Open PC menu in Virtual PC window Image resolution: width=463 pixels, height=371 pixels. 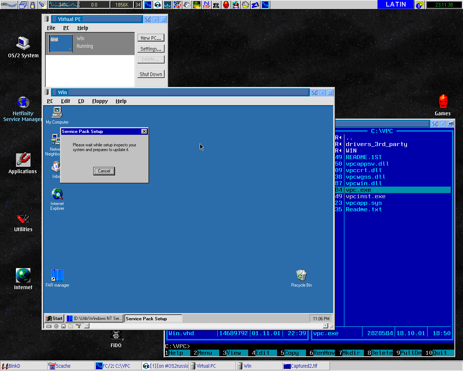tap(66, 28)
